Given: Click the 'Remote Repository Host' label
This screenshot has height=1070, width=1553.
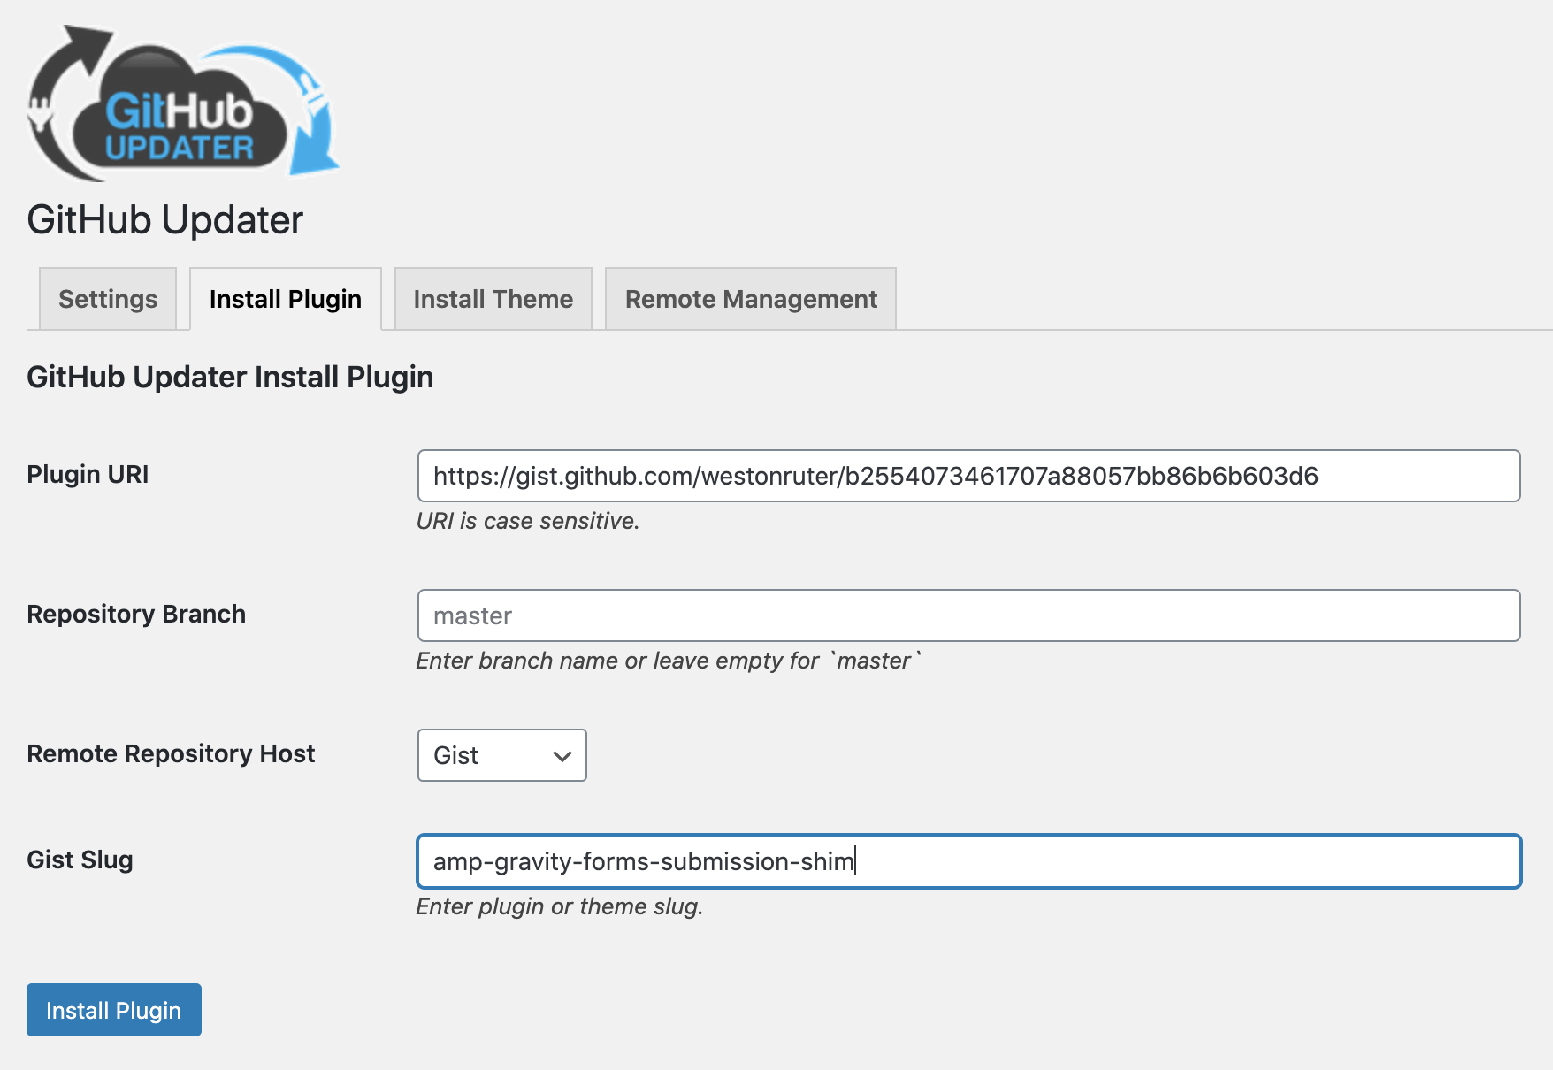Looking at the screenshot, I should [x=171, y=753].
